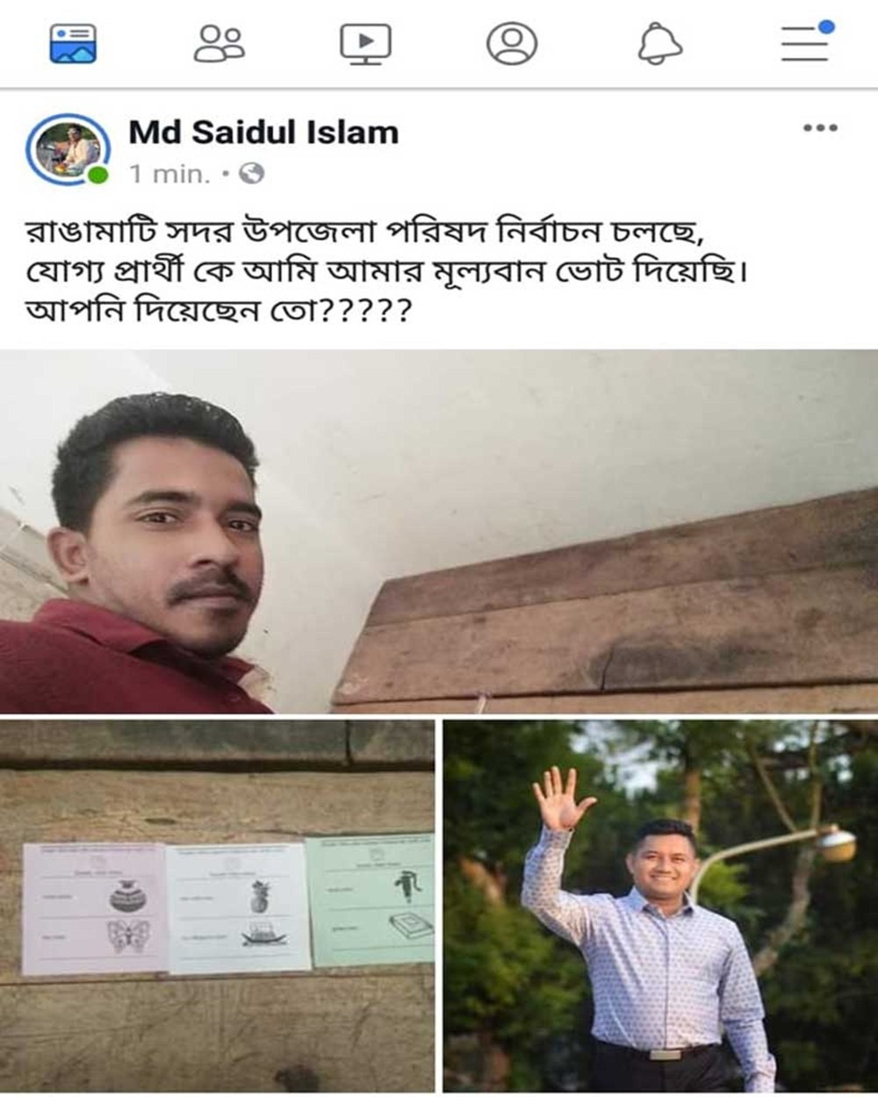Tap the white middle ballot paper
The height and width of the screenshot is (1097, 878).
point(238,908)
